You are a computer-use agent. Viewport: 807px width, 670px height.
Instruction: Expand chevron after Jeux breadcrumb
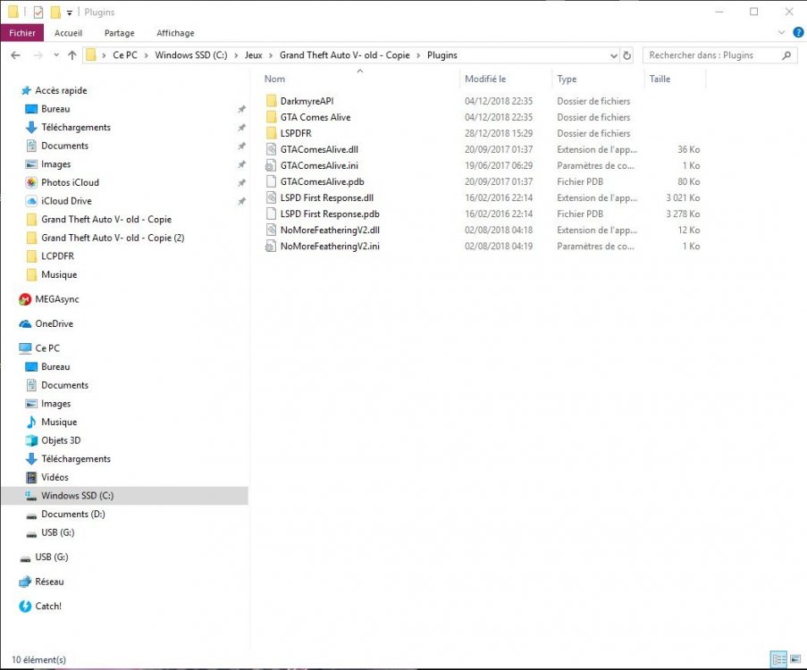click(x=271, y=55)
